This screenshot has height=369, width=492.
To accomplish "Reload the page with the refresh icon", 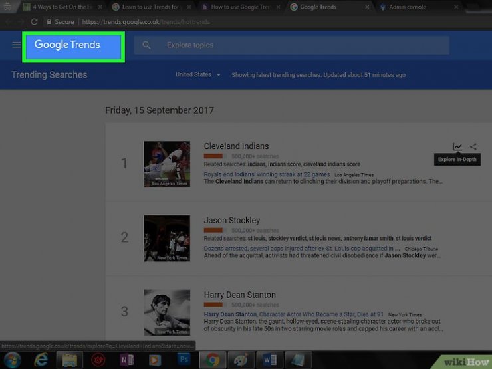I will click(34, 22).
